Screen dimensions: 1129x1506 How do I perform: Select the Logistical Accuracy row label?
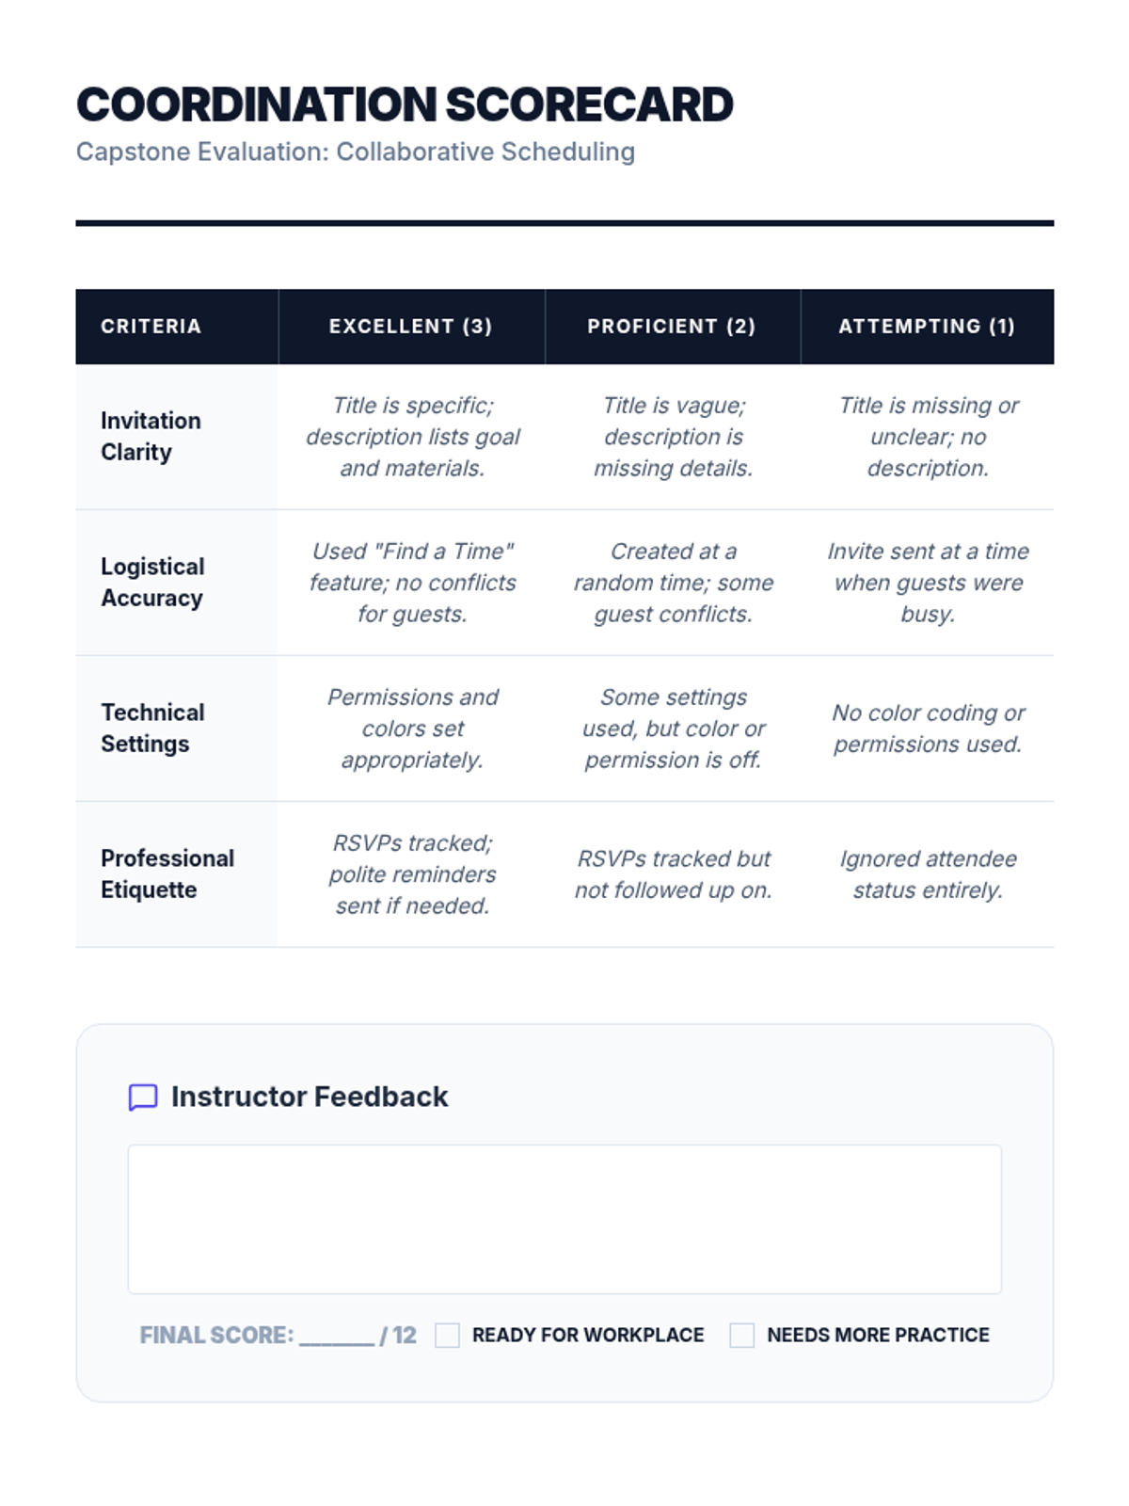pos(152,583)
